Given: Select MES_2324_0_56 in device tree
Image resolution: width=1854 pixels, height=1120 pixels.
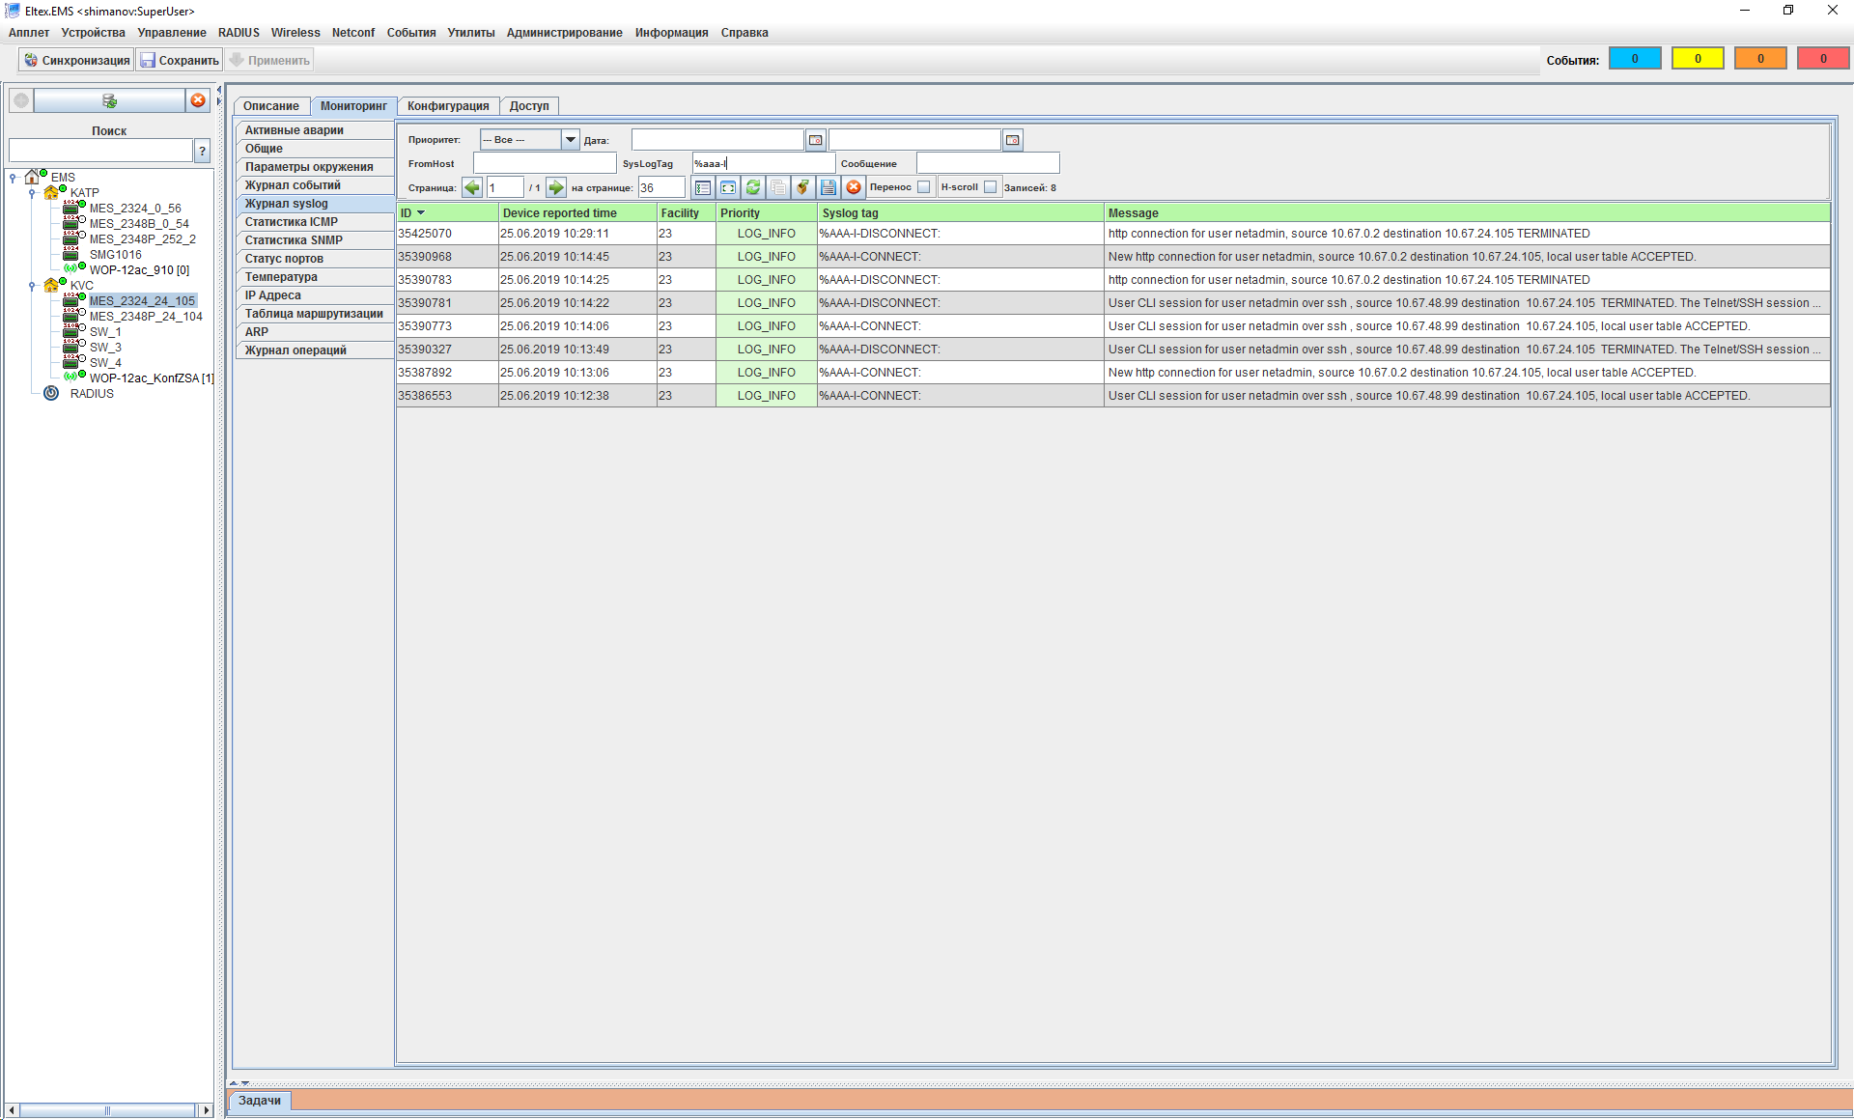Looking at the screenshot, I should click(135, 208).
